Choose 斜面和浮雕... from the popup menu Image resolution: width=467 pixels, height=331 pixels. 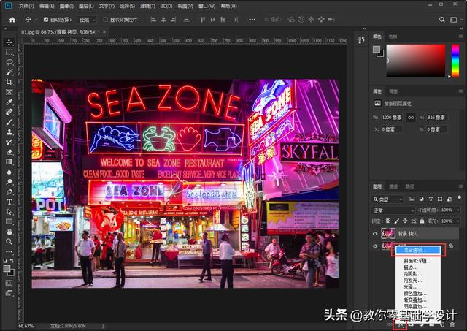pos(418,261)
